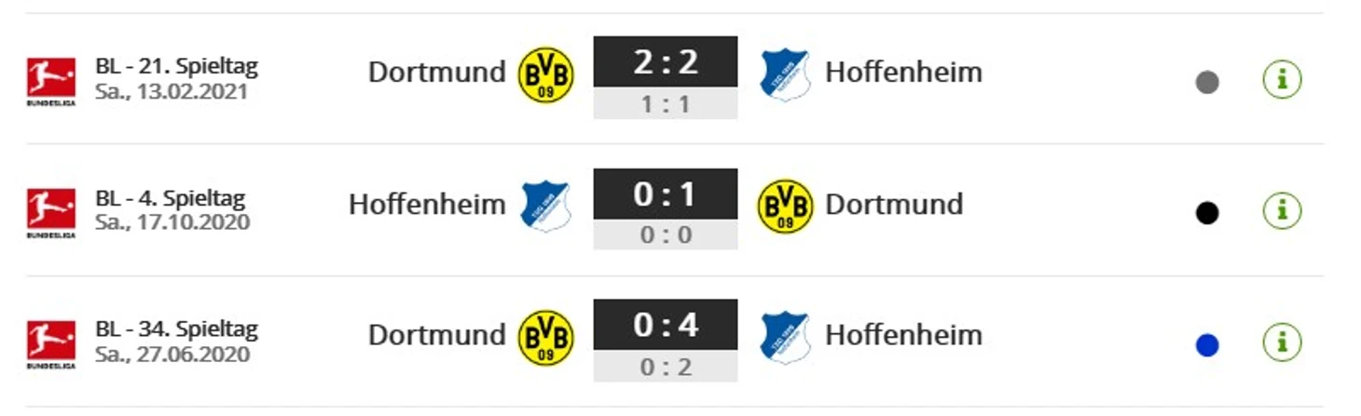The height and width of the screenshot is (416, 1361).
Task: Click Bundesliga logo of 21. Spieltag row
Action: [x=50, y=81]
